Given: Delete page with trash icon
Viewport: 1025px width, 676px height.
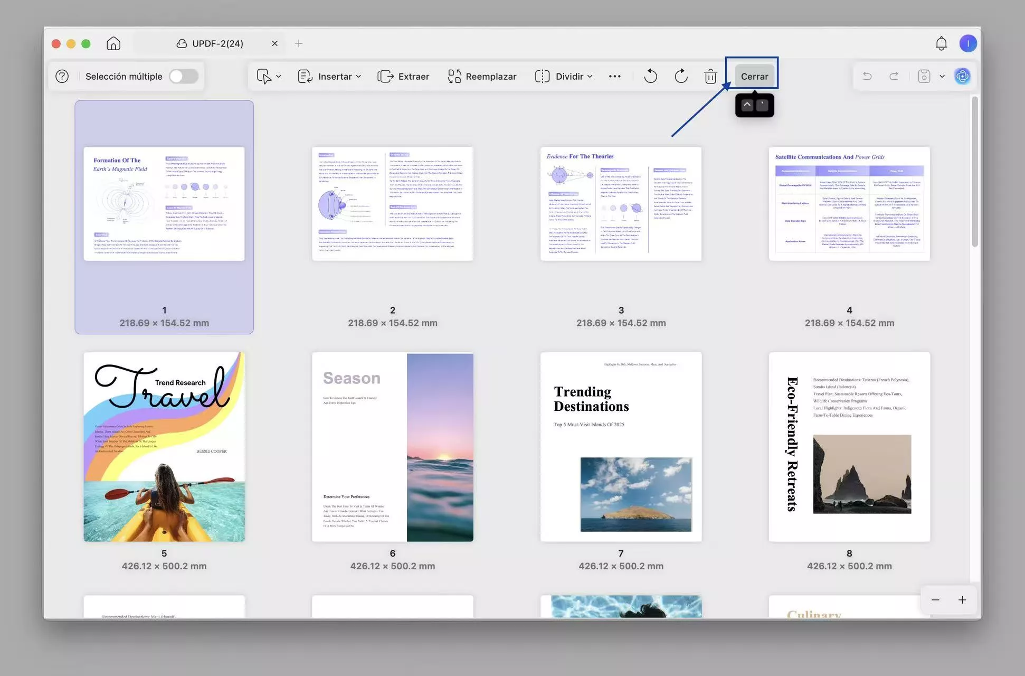Looking at the screenshot, I should (x=710, y=77).
